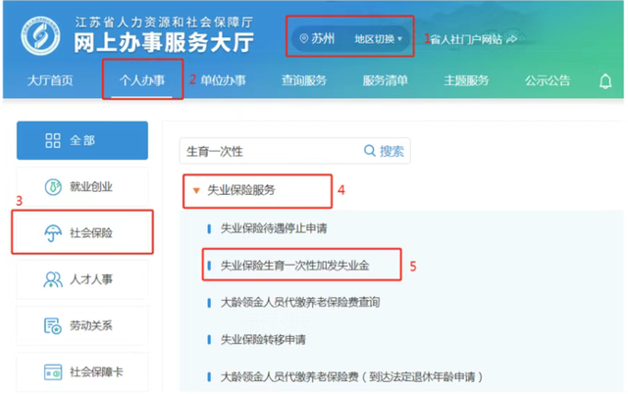Go to the 公示公告 tab
The image size is (628, 394).
[548, 80]
